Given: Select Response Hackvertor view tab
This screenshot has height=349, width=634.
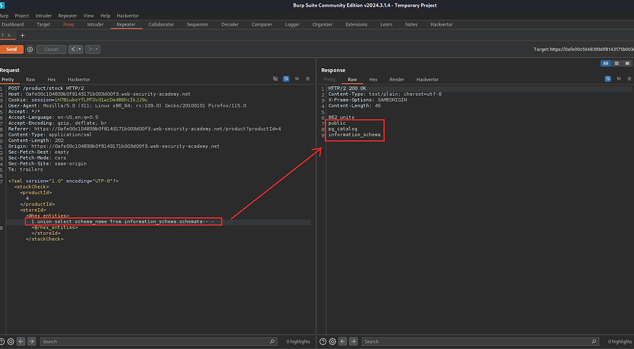Looking at the screenshot, I should coord(427,80).
